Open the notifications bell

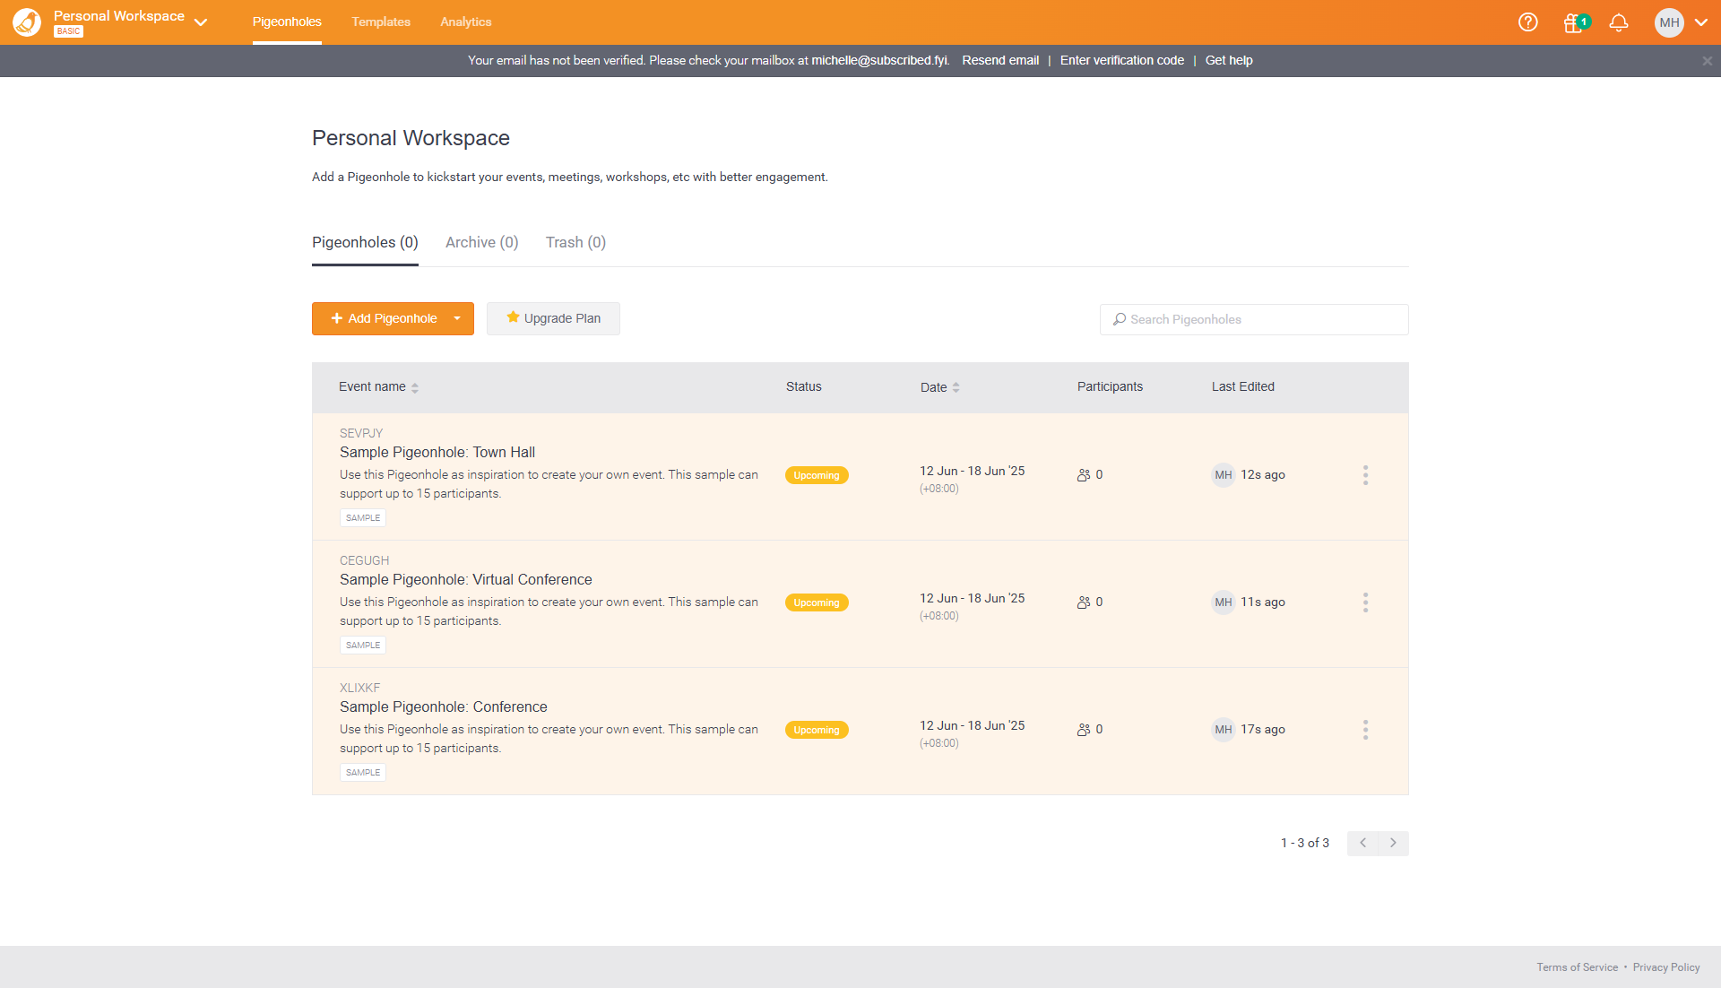[1619, 22]
